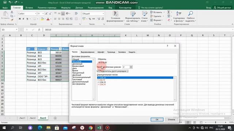Expand the Вставить cells dropdown in the ribbon
The height and width of the screenshot is (131, 234).
[x=164, y=12]
